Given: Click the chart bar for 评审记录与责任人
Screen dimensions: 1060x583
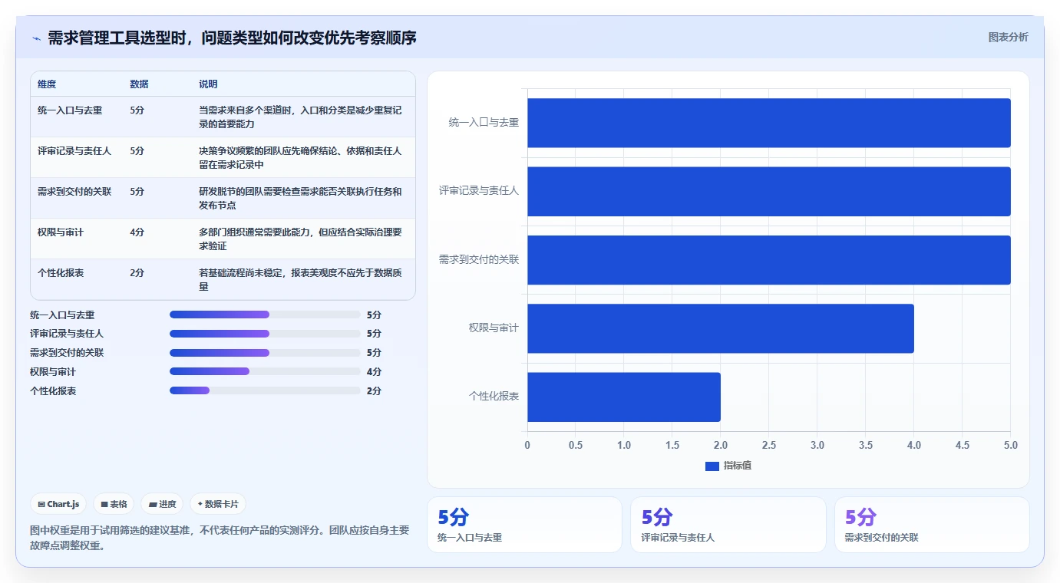Looking at the screenshot, I should pos(768,191).
